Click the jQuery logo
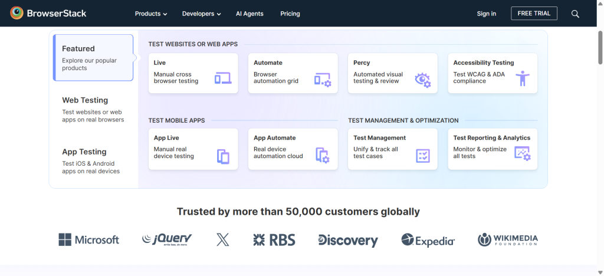Viewport: 604px width, 276px height. click(x=167, y=239)
